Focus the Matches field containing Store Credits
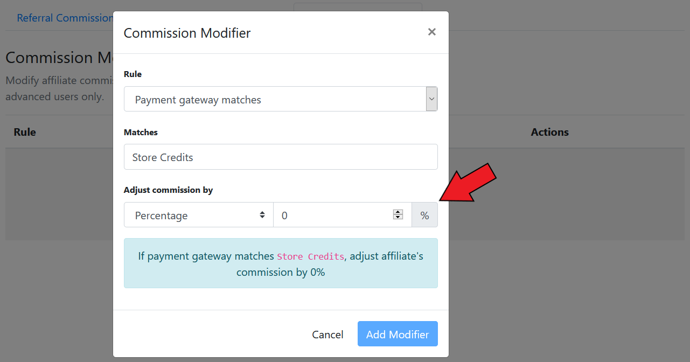The width and height of the screenshot is (690, 362). (x=281, y=157)
